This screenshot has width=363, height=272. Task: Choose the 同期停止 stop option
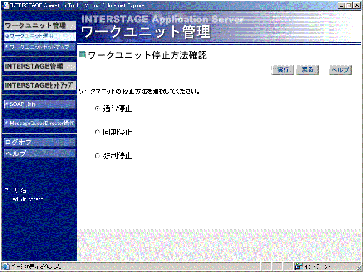point(98,132)
